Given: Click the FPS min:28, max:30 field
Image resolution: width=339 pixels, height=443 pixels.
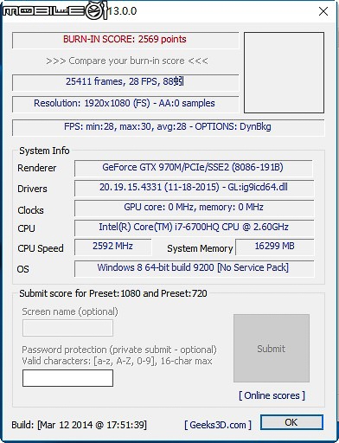Looking at the screenshot, I should tap(168, 127).
